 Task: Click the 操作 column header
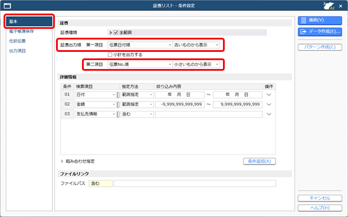(269, 87)
